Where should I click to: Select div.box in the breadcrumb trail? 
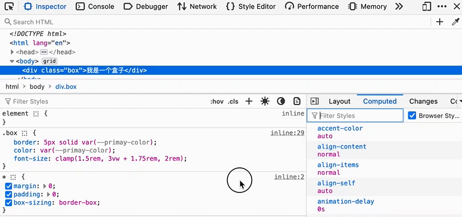(66, 87)
